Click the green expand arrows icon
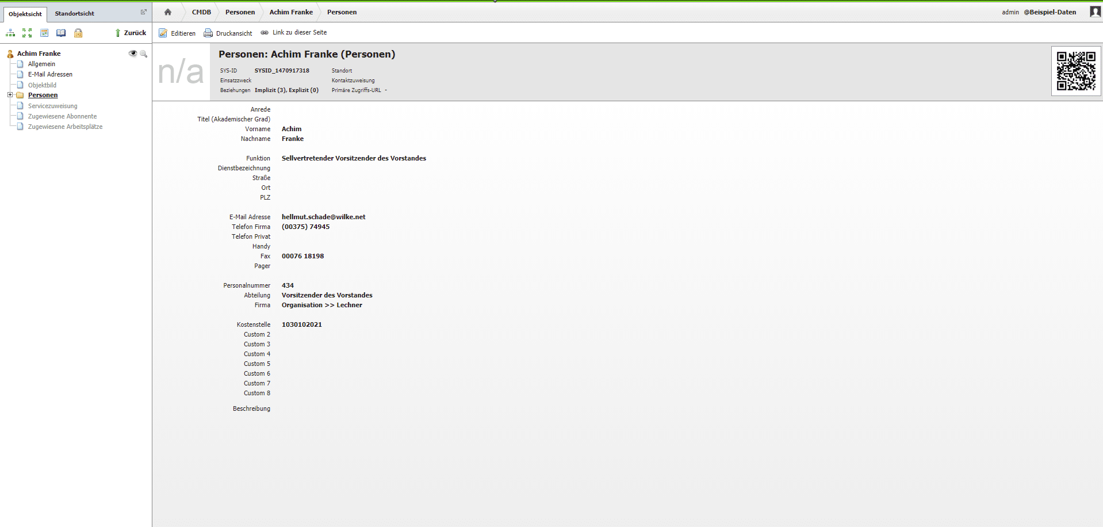1103x527 pixels. (27, 33)
